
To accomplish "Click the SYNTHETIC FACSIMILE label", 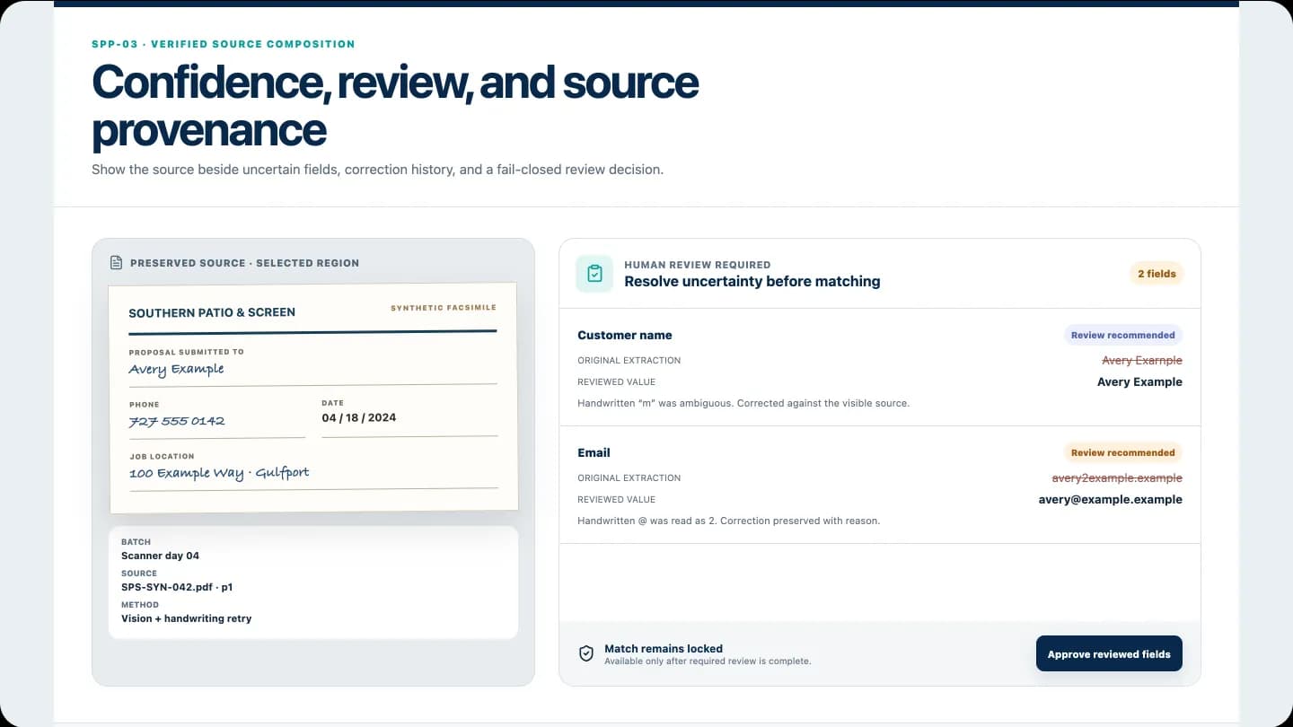I will (x=444, y=308).
